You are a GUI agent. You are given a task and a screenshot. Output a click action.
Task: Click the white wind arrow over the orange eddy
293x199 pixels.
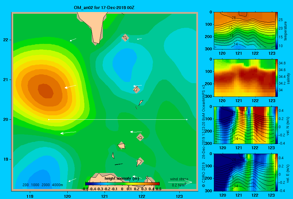pyautogui.click(x=70, y=87)
